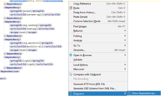
Task: Open the Folding menu entry
Action: (98, 36)
